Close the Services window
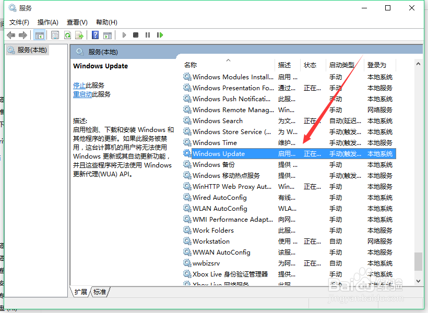428x313 pixels. point(412,8)
